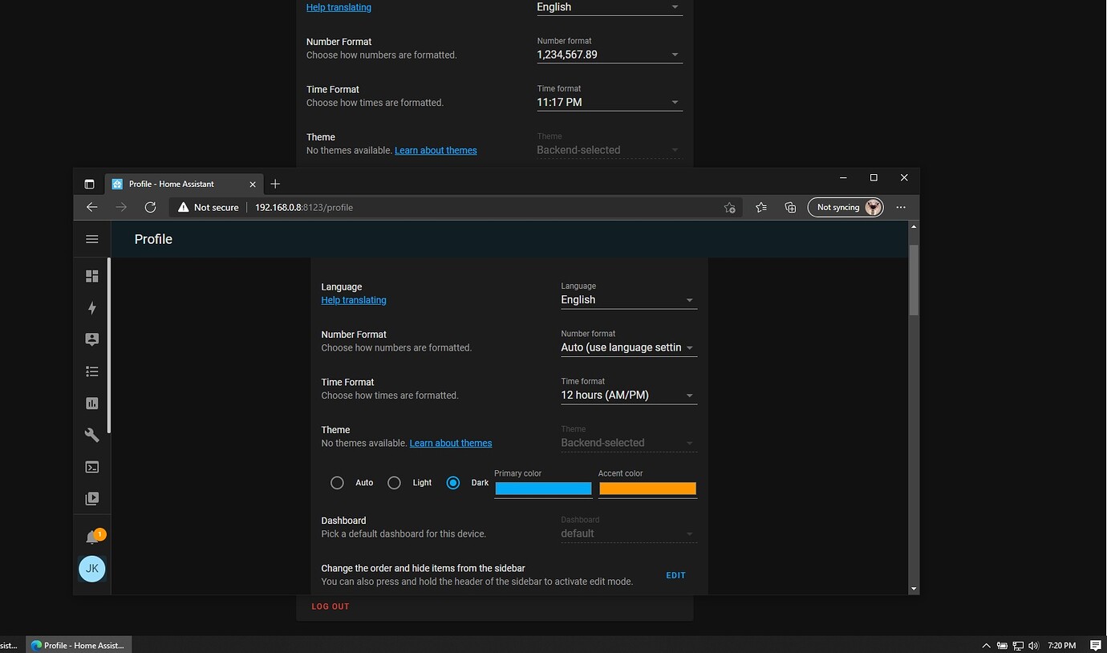Open the Terminal icon in sidebar

[x=92, y=467]
